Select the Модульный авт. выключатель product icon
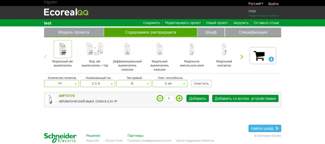The image size is (325, 144). (62, 49)
